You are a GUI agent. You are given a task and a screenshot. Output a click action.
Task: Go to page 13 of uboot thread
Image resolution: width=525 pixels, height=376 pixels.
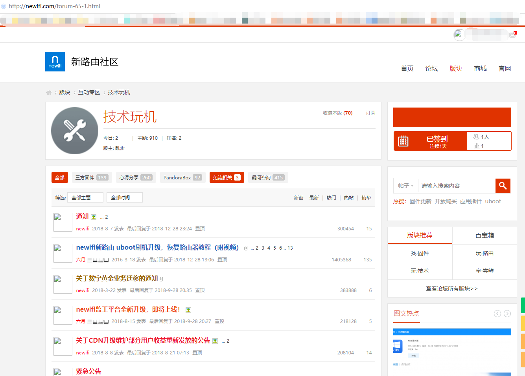[x=290, y=248]
